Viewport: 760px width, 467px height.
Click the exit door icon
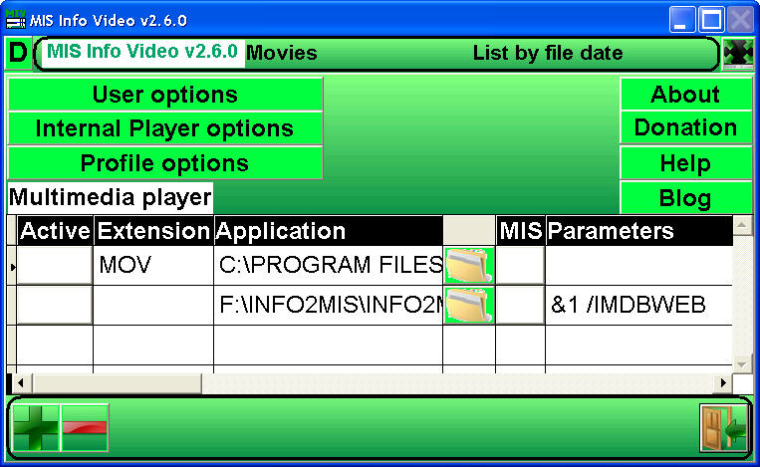pos(724,428)
